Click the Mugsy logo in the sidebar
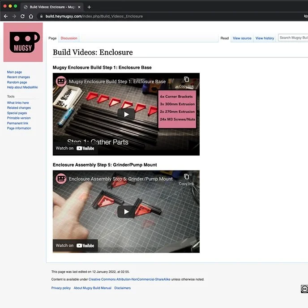 pos(23,42)
